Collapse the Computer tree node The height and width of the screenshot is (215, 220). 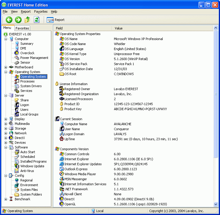coord(6,39)
